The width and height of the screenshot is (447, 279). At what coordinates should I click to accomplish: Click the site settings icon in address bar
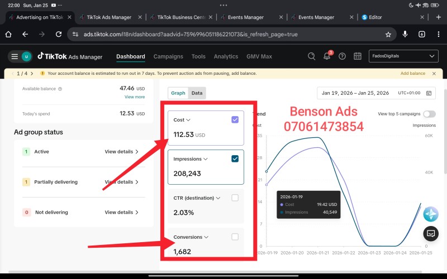tap(75, 35)
